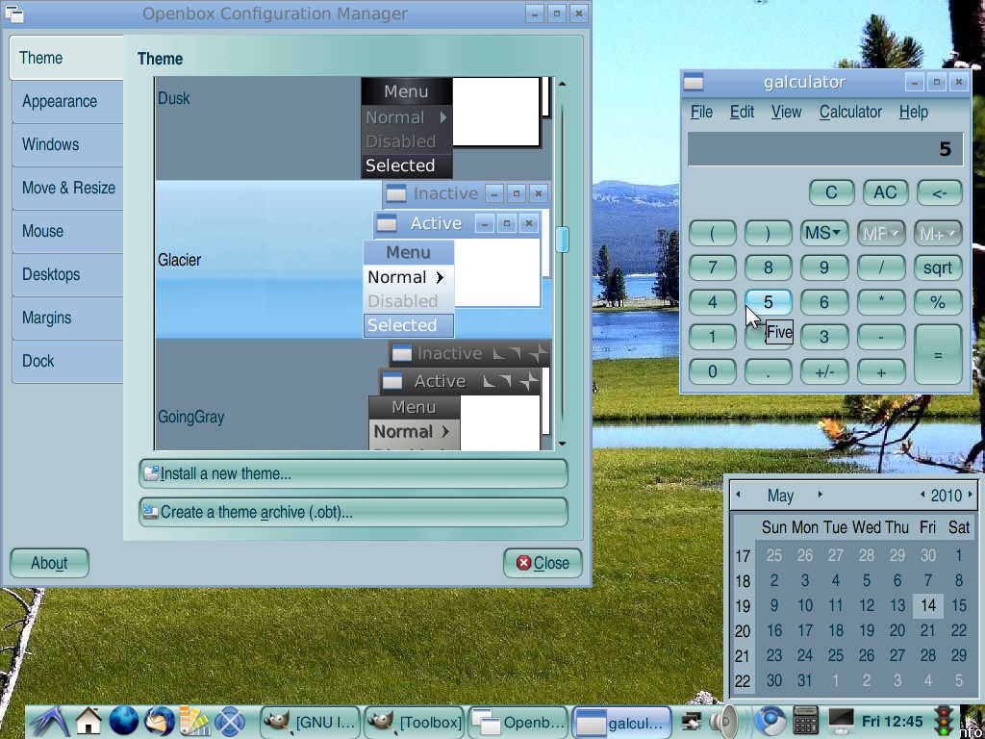Select the Dusk theme row
Viewport: 985px width, 739px height.
(354, 128)
